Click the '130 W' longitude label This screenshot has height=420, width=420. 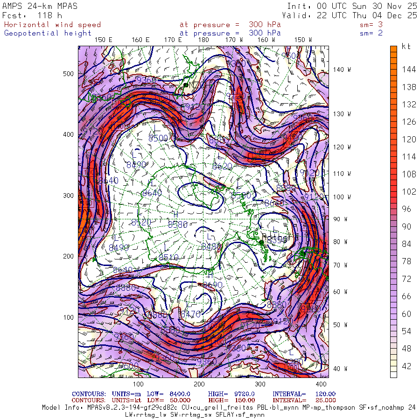(342, 114)
